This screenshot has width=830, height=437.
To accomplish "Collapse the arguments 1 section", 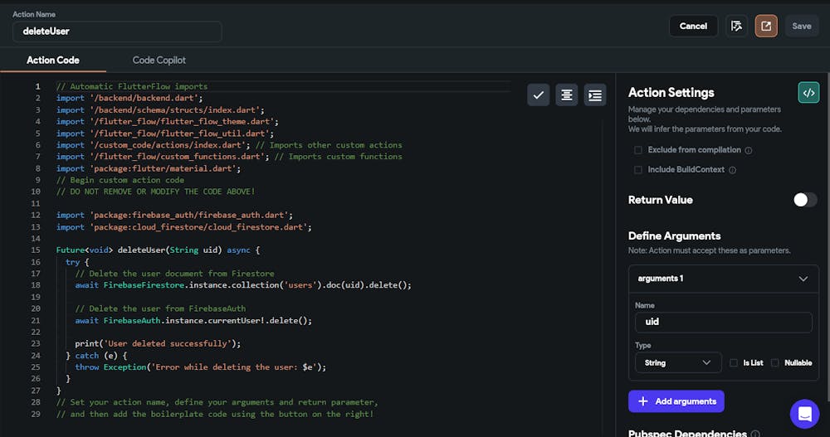I will point(803,279).
